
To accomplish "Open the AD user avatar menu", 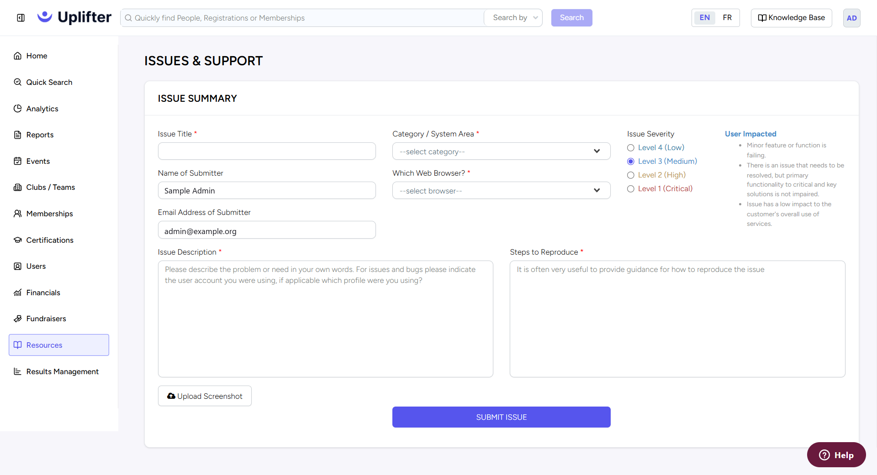I will [x=851, y=18].
